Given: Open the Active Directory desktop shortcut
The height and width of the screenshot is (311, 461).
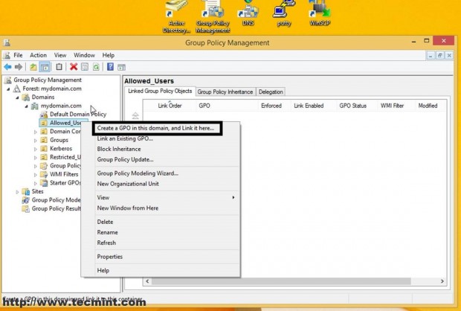Looking at the screenshot, I should (177, 17).
